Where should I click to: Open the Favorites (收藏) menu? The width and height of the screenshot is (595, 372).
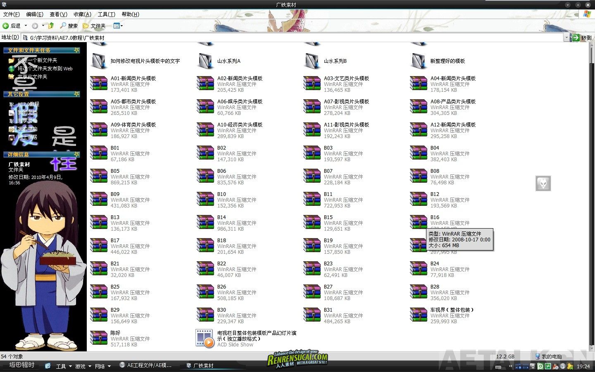pyautogui.click(x=82, y=14)
